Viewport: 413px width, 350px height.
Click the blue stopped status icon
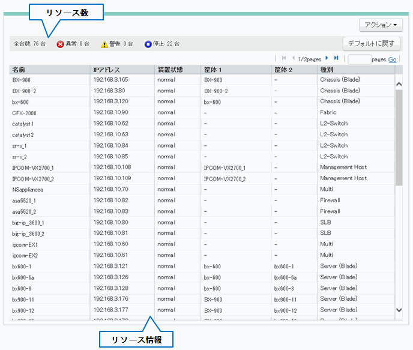coord(148,44)
